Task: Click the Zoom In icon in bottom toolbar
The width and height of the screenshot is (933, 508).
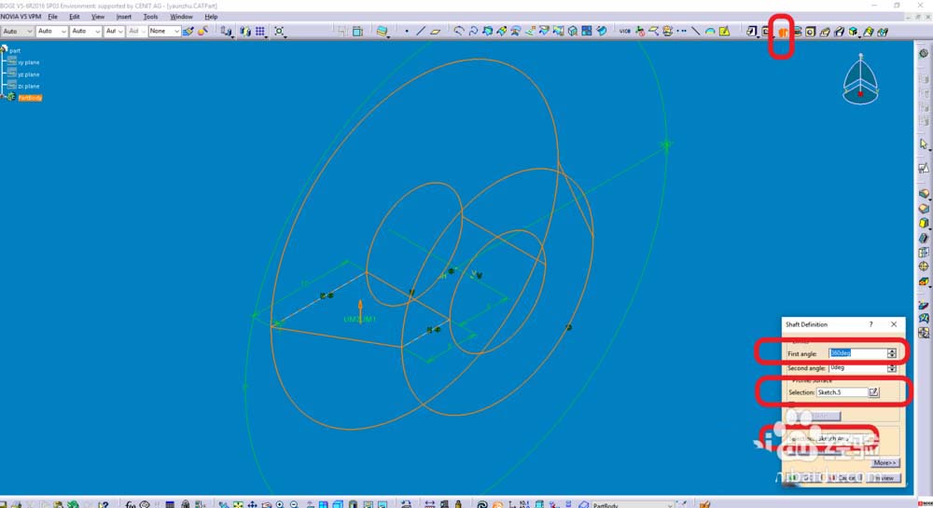Action: pos(280,504)
